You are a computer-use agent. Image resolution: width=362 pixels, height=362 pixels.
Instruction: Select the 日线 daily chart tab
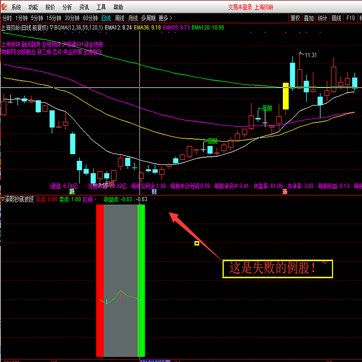pyautogui.click(x=106, y=18)
